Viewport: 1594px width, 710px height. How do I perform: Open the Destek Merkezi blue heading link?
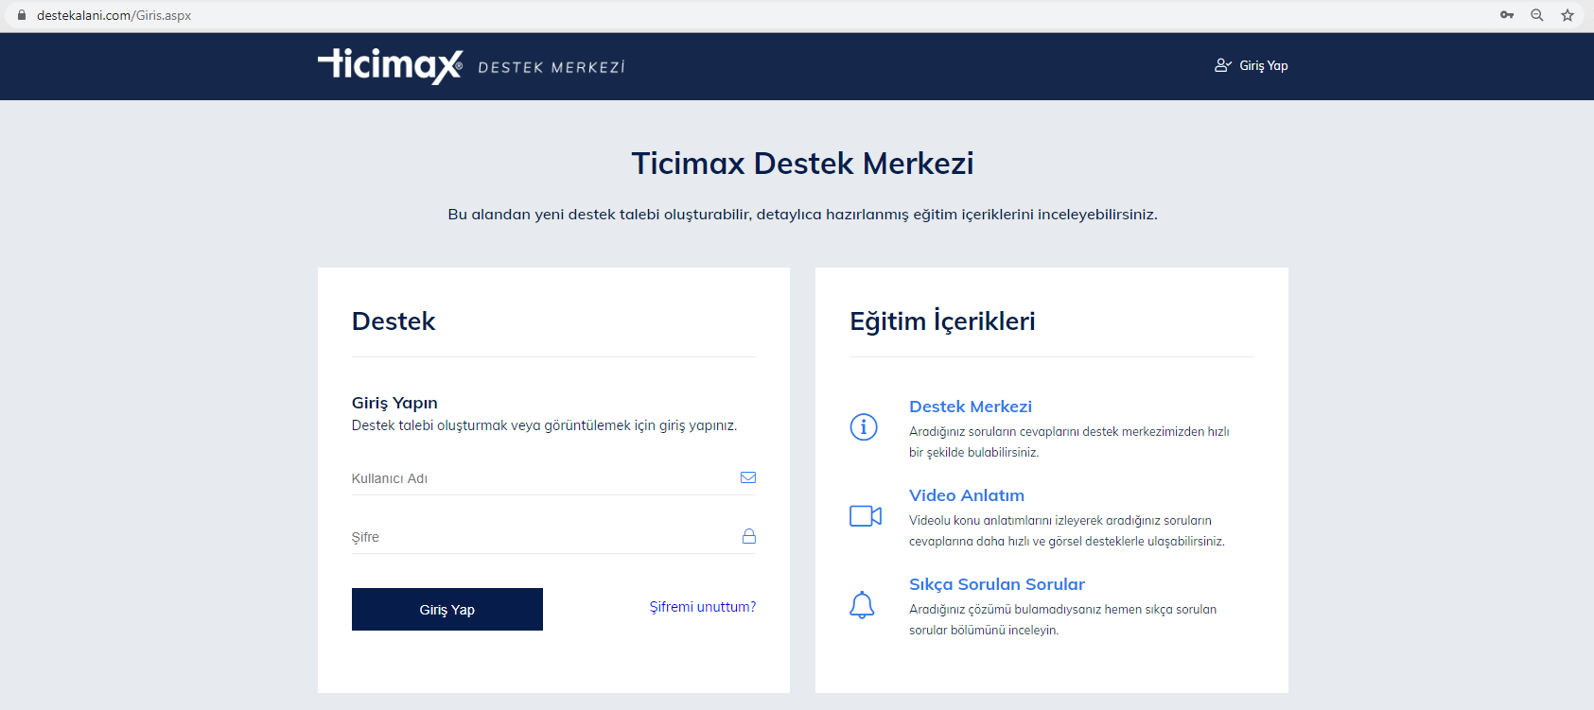point(971,407)
